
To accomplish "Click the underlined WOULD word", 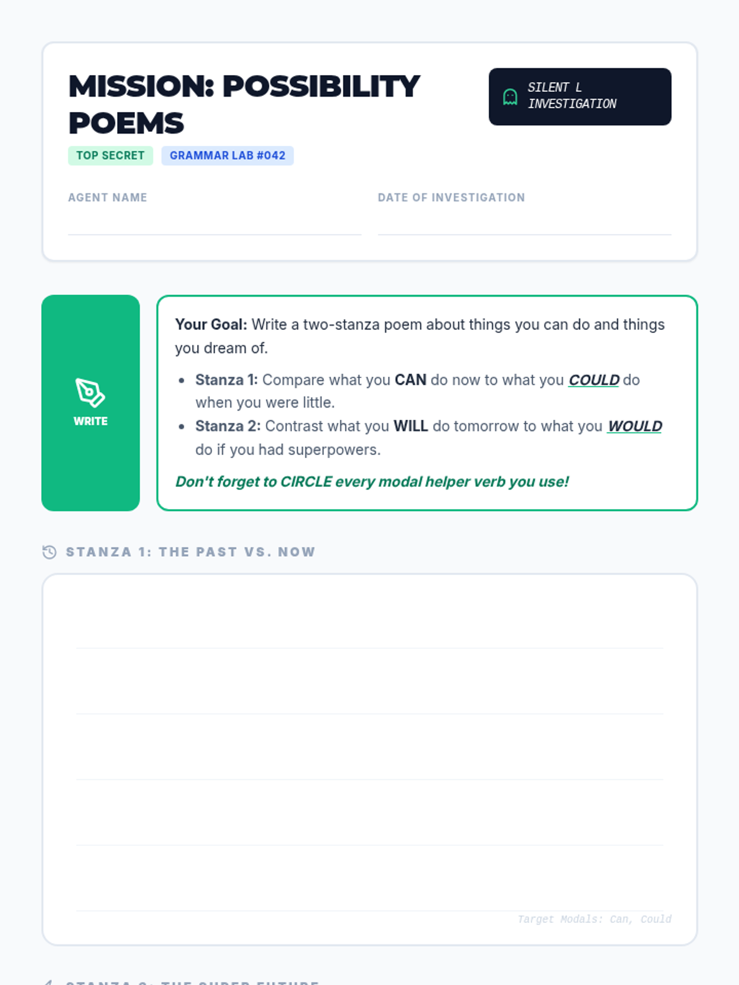I will [x=634, y=426].
